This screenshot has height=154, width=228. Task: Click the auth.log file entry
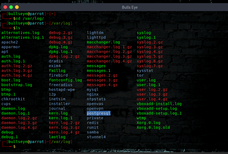click(11, 56)
